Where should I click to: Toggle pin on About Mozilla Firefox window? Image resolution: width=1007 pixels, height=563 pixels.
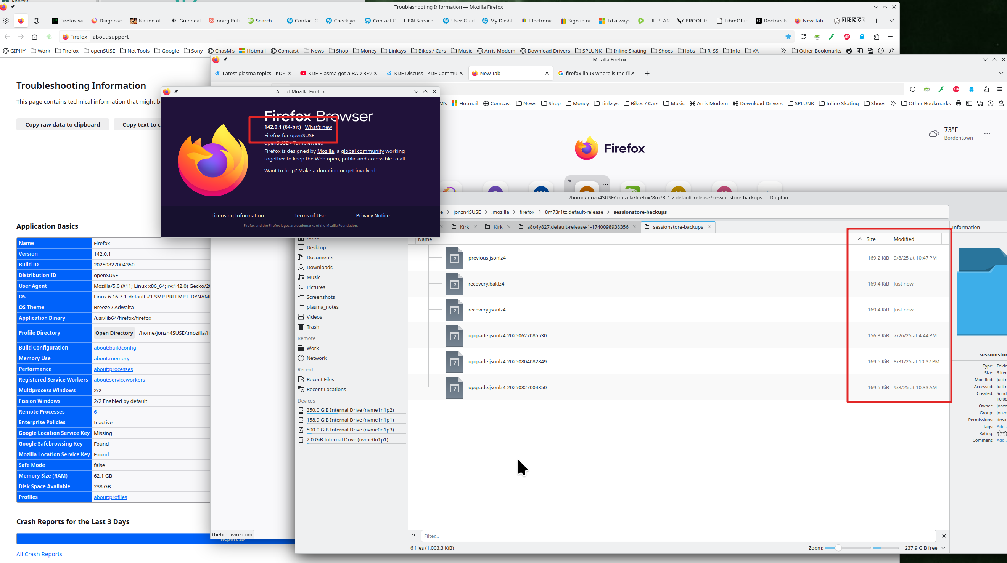pyautogui.click(x=176, y=91)
